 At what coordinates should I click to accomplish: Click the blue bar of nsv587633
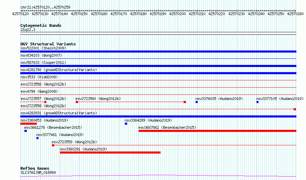pyautogui.click(x=158, y=66)
